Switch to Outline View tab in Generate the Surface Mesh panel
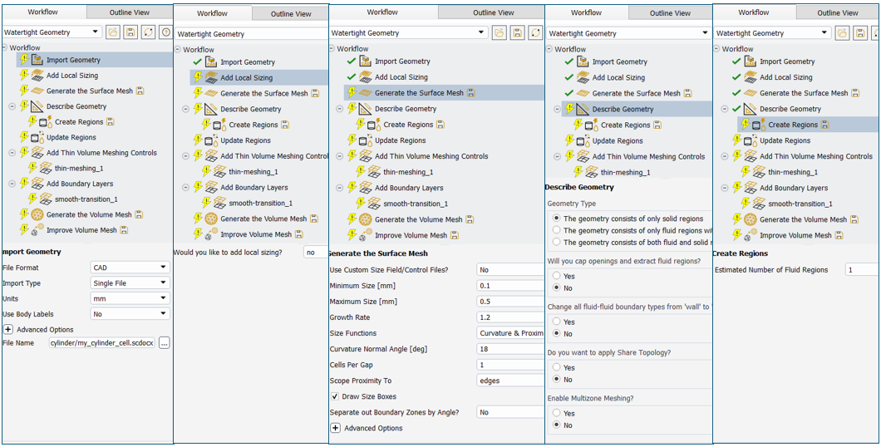The image size is (881, 447). (x=493, y=12)
